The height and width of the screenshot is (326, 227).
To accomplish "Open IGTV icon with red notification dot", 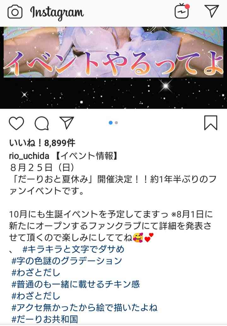I will [182, 11].
